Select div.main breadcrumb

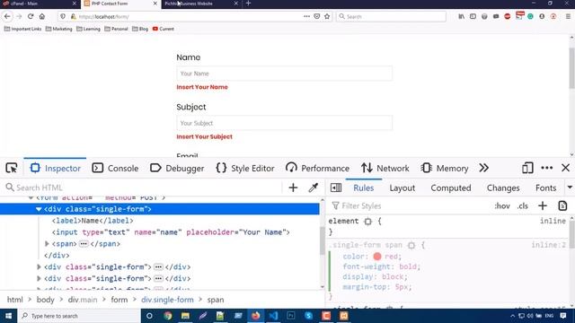click(x=83, y=300)
